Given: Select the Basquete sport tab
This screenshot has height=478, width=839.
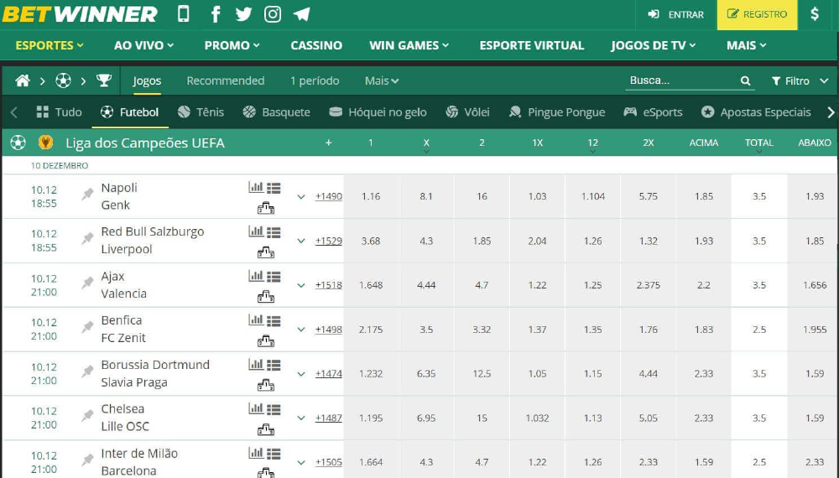Looking at the screenshot, I should [276, 112].
